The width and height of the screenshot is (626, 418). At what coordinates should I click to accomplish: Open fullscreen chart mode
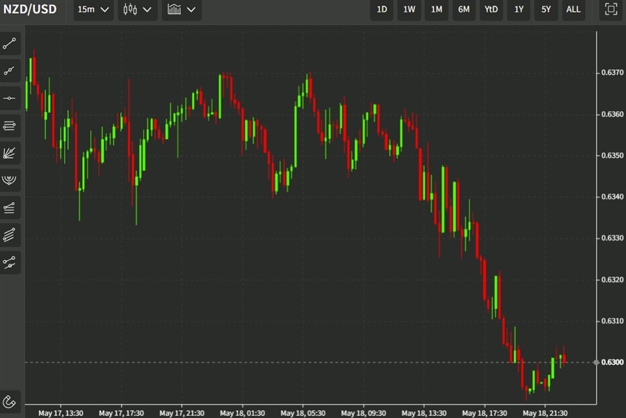point(611,9)
